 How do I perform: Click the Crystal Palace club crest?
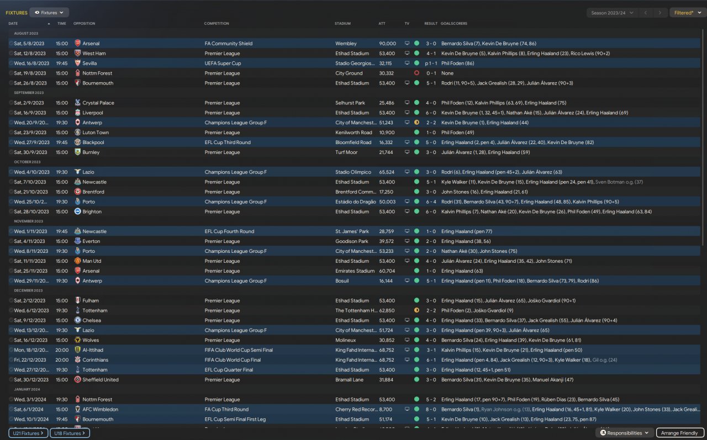(x=77, y=103)
